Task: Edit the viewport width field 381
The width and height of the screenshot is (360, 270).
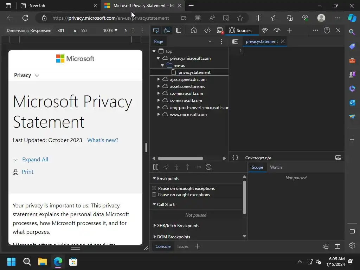Action: 60,31
